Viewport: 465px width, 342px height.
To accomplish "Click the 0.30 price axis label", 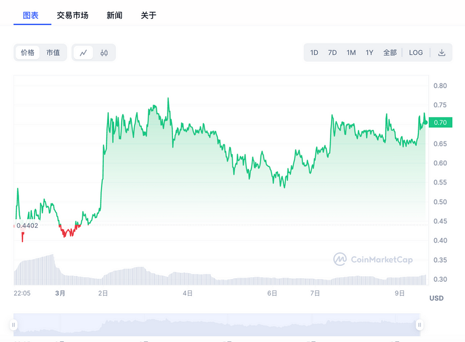I will tap(440, 279).
